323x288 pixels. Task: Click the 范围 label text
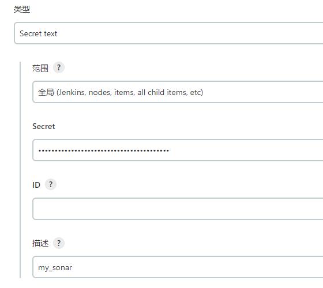[x=40, y=68]
